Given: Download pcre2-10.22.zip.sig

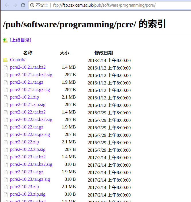Looking at the screenshot, I should coord(28,149).
